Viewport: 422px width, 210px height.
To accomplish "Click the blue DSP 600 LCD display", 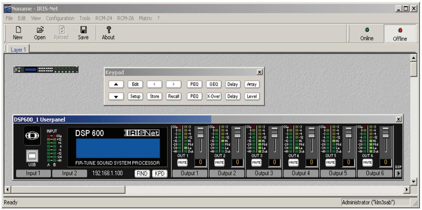I will coord(118,148).
